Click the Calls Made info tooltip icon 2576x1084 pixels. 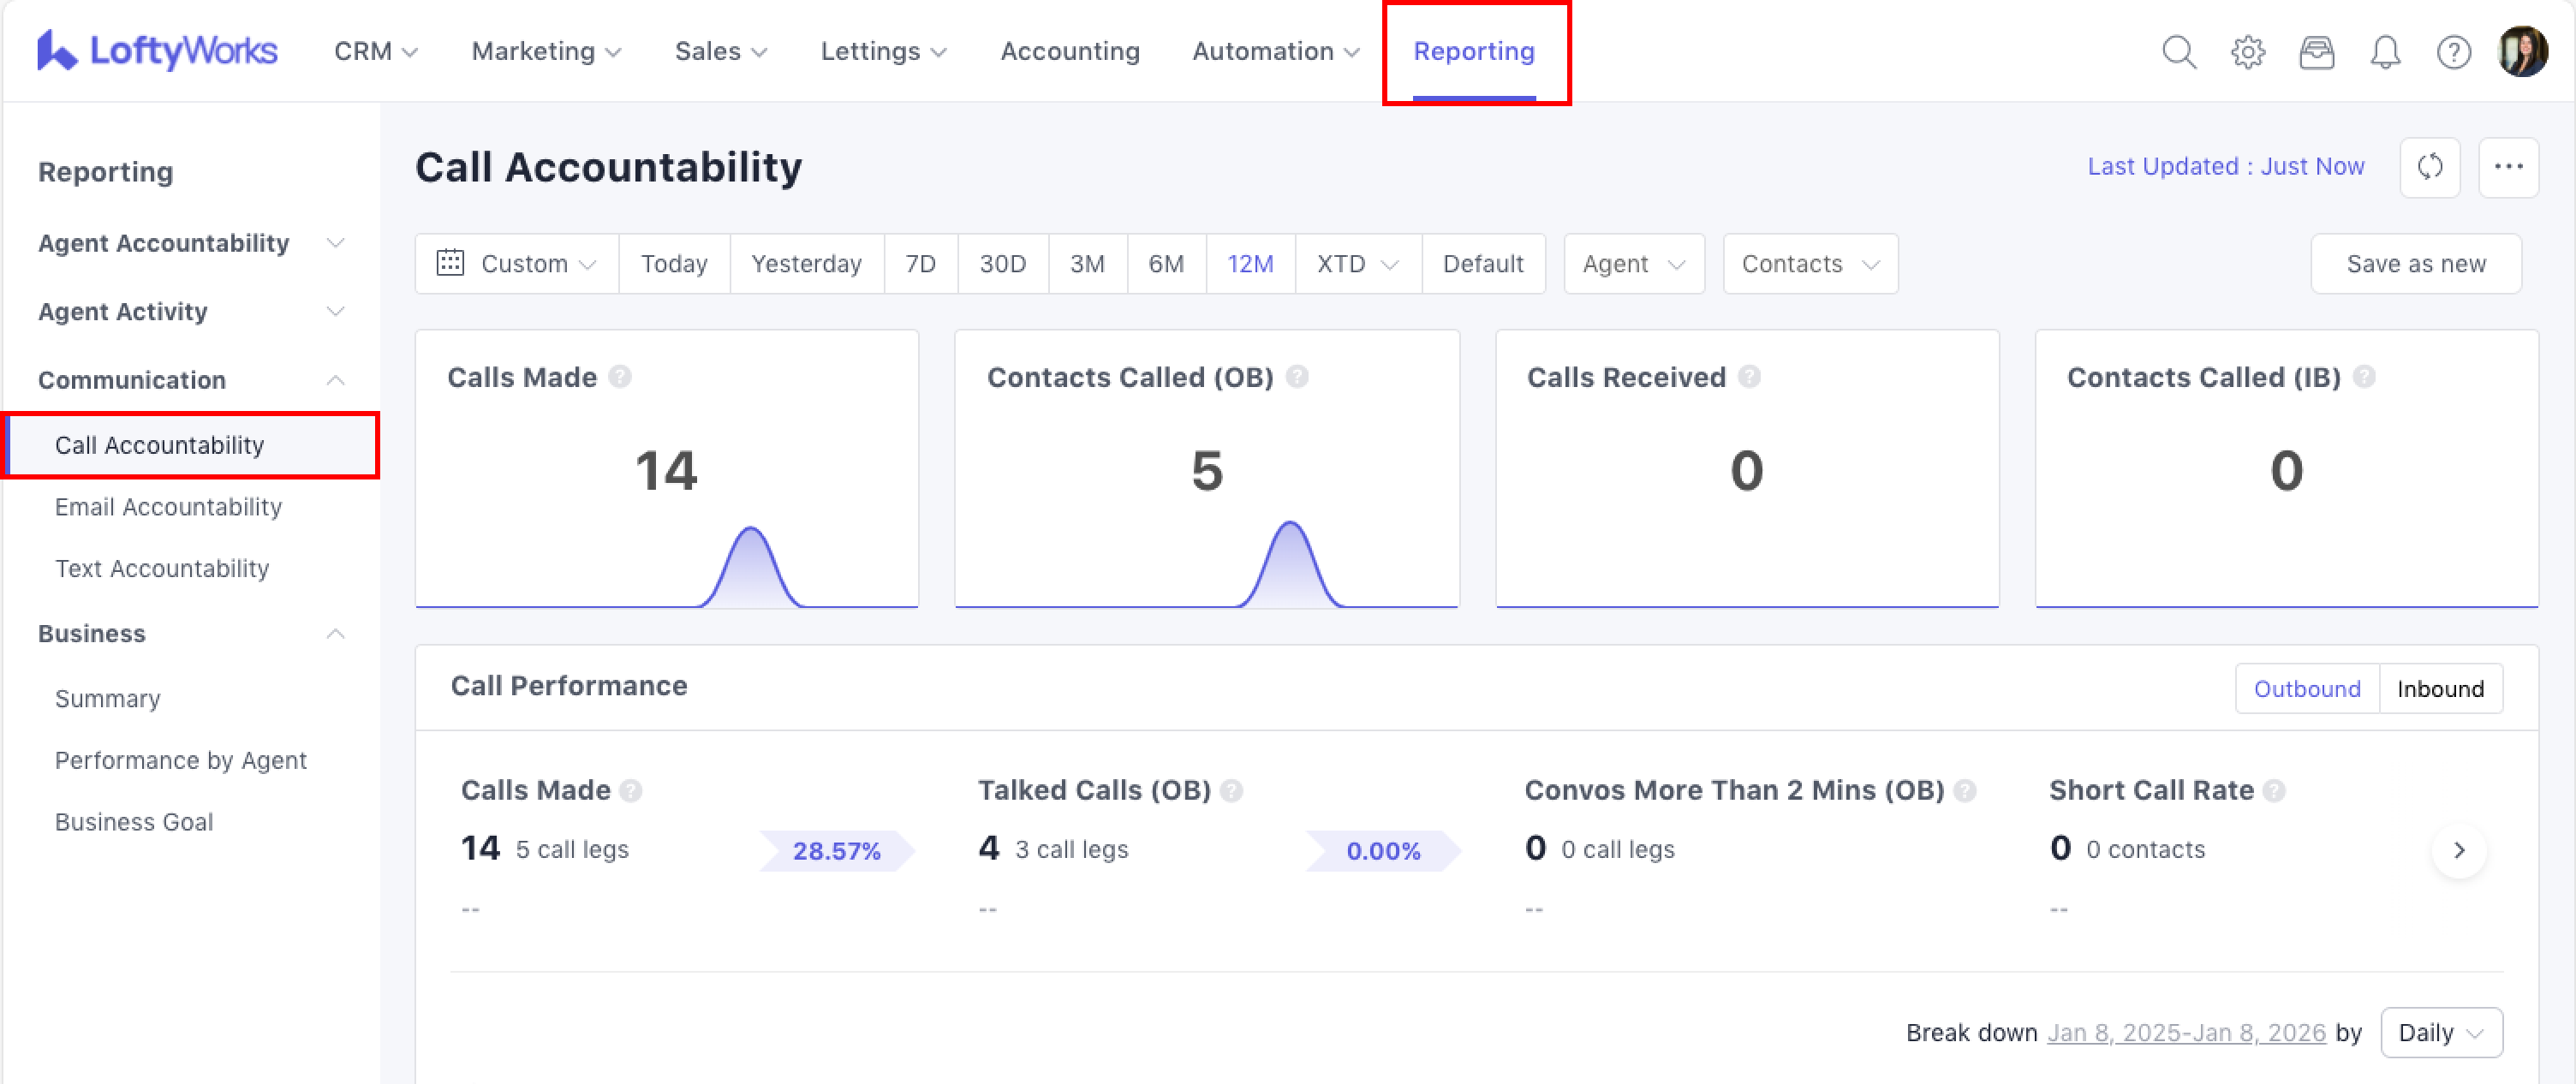pyautogui.click(x=620, y=377)
